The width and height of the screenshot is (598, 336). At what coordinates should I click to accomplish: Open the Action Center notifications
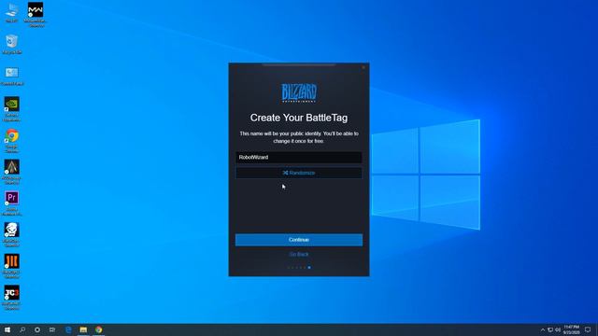point(588,329)
